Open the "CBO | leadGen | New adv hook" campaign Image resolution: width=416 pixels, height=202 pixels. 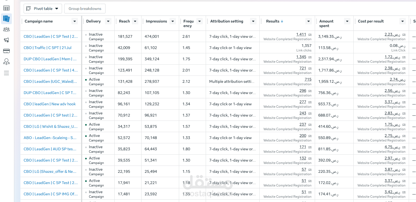tap(50, 104)
